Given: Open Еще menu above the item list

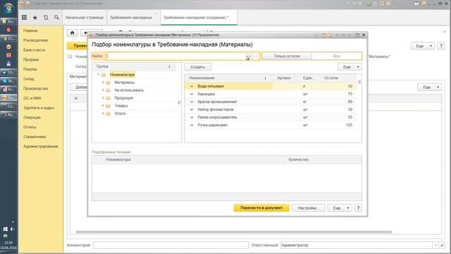Looking at the screenshot, I should (350, 67).
